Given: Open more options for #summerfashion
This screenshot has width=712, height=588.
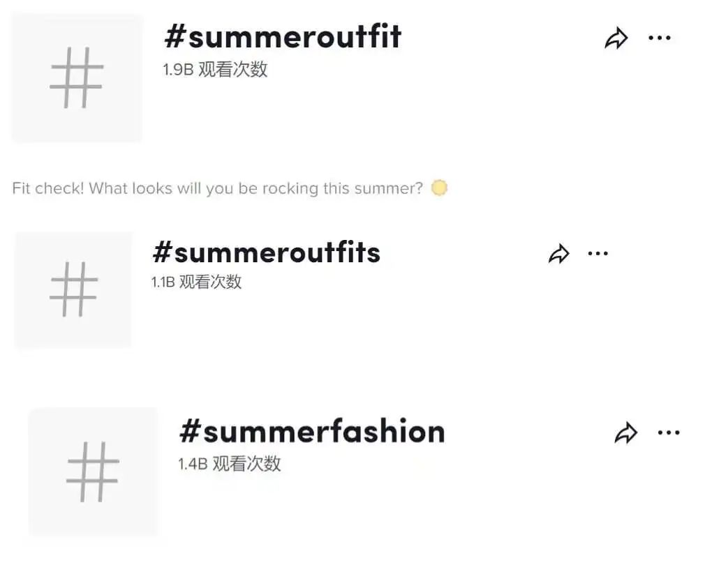Looking at the screenshot, I should pos(668,433).
